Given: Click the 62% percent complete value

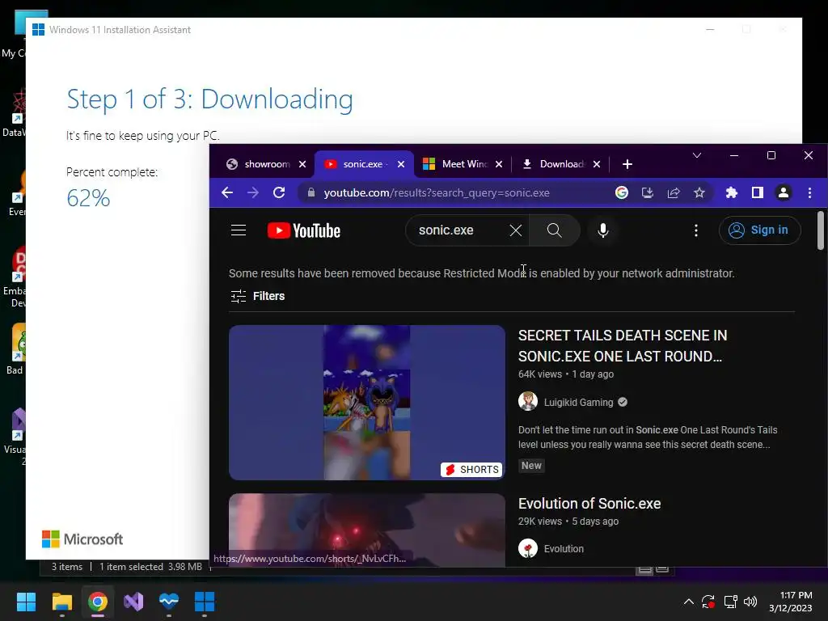Looking at the screenshot, I should (88, 199).
